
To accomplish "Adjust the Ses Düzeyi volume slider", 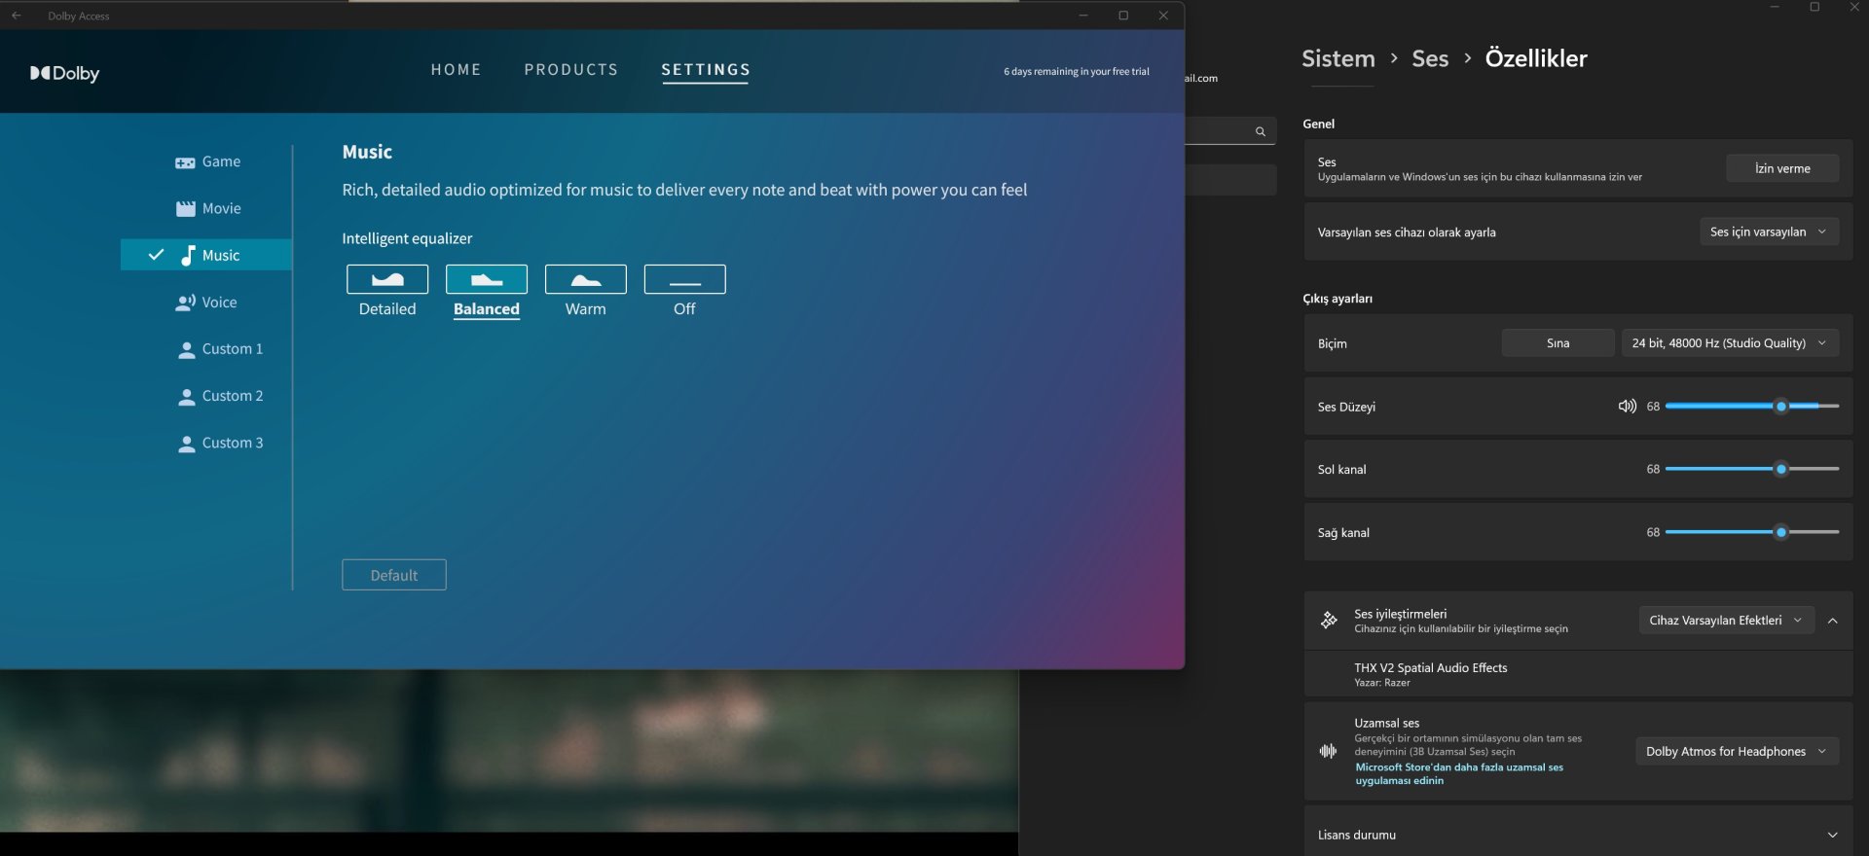I will [x=1752, y=406].
